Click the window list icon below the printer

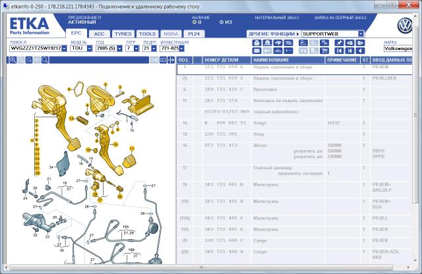[x=256, y=51]
